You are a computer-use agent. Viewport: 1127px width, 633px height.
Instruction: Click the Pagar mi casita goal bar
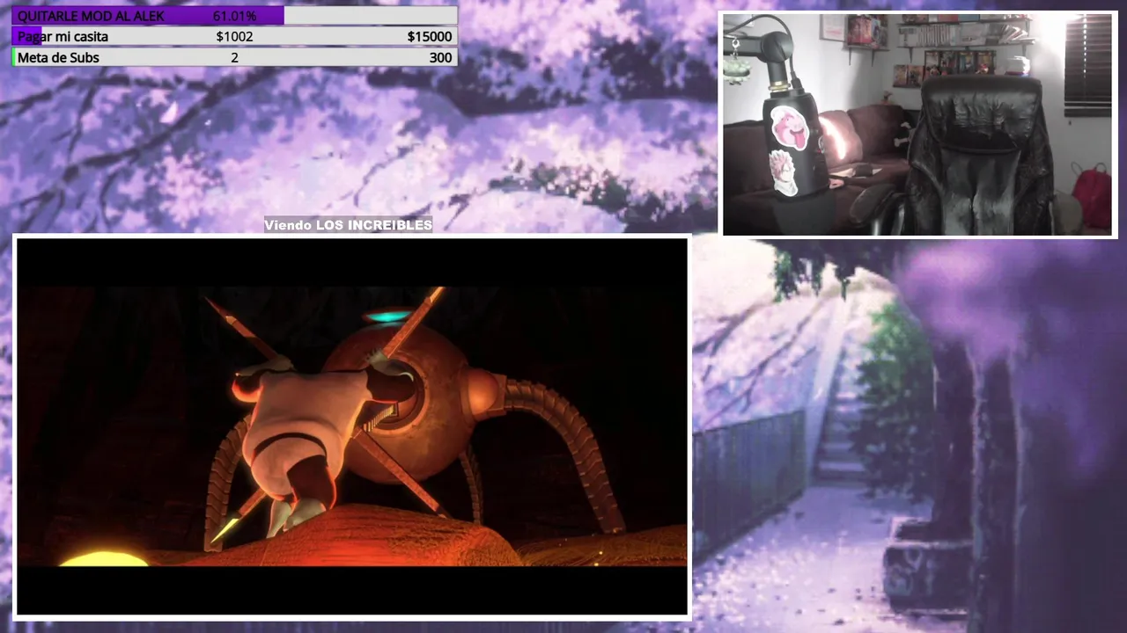[x=234, y=36]
